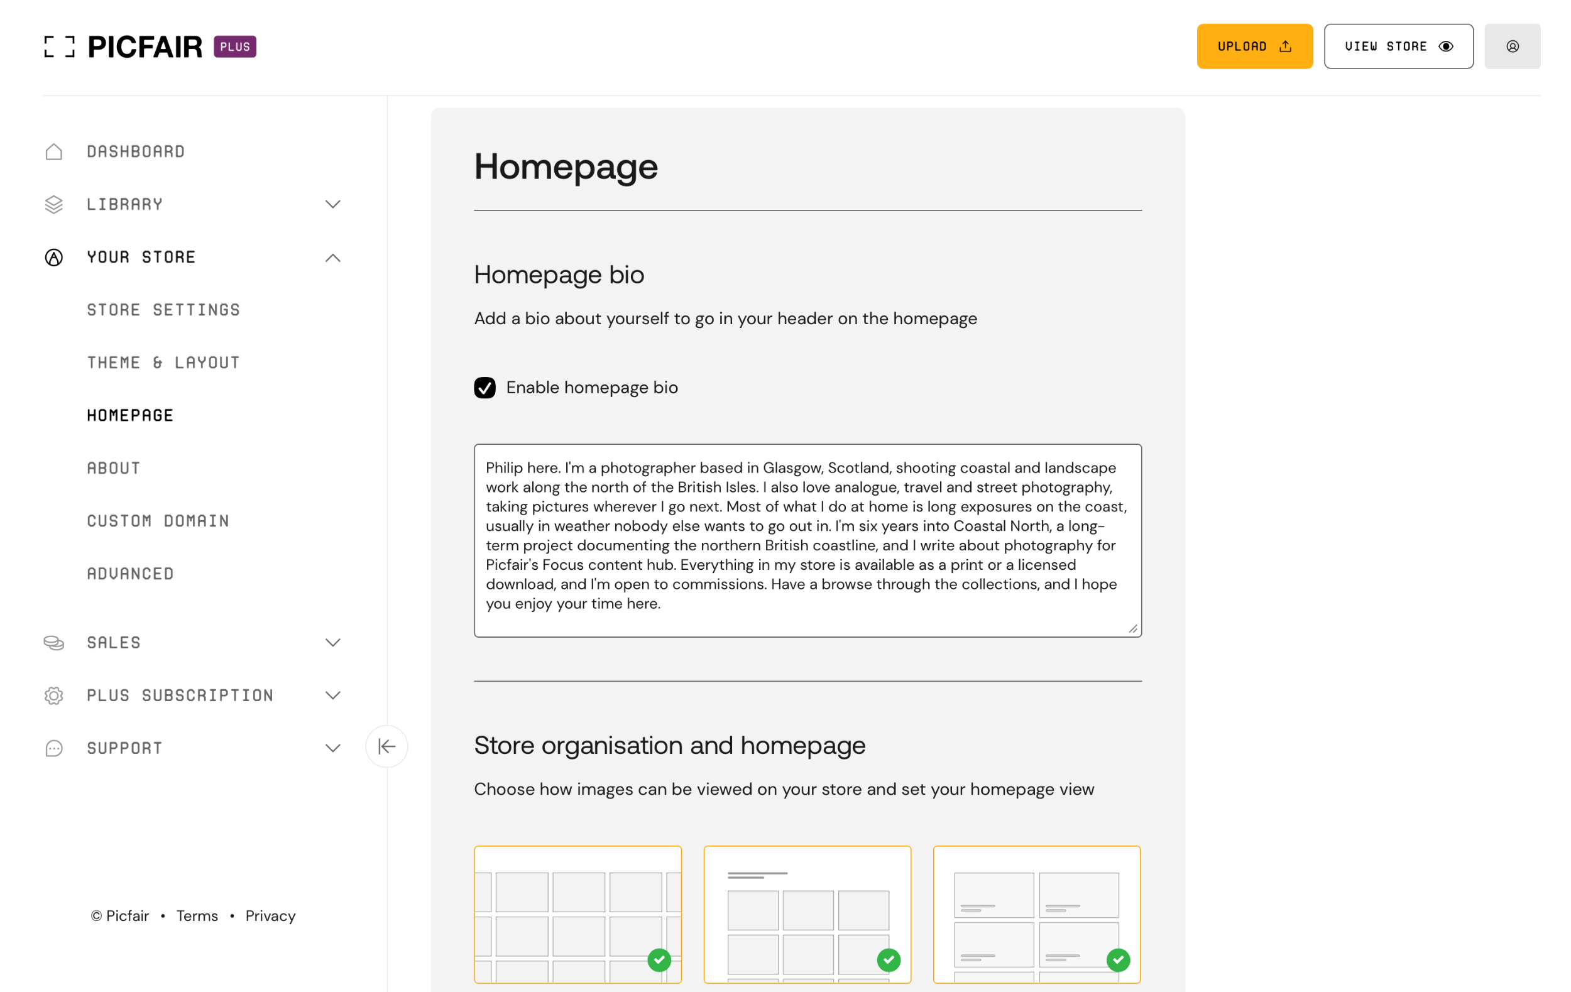Click the © Picfair footer link
1571x992 pixels.
[120, 916]
